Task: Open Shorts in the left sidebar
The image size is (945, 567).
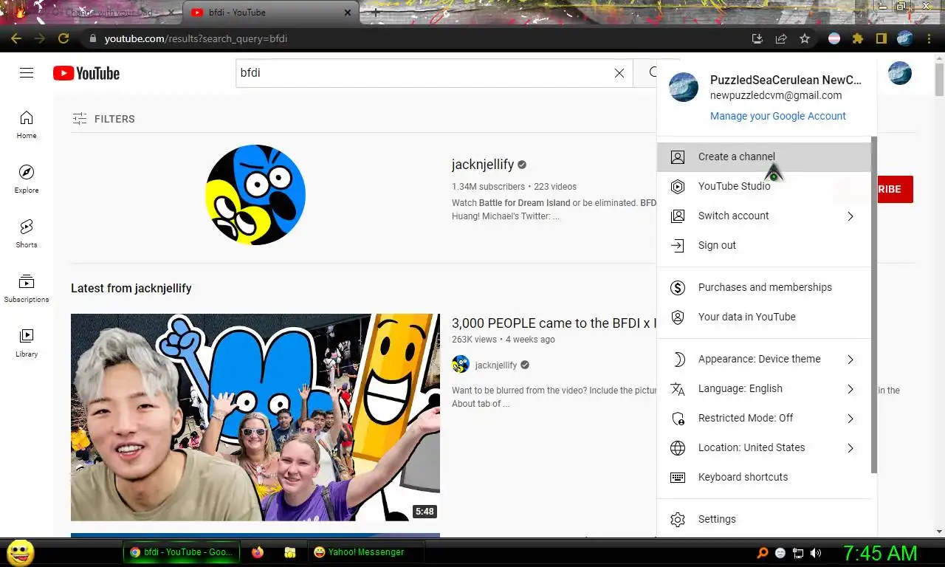Action: click(x=27, y=234)
